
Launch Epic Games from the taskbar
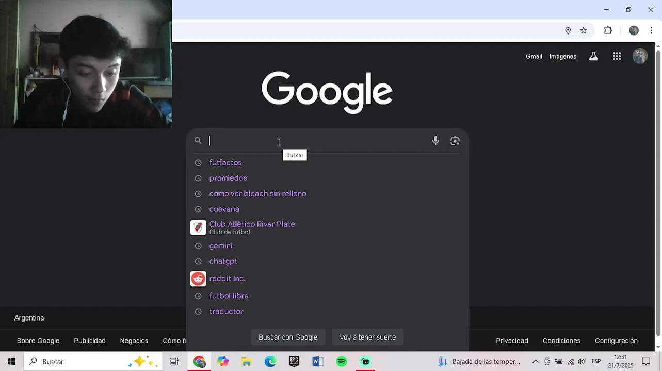(x=294, y=362)
